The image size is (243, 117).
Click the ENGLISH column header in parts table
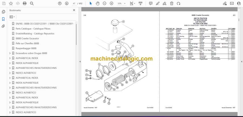[x=179, y=29]
